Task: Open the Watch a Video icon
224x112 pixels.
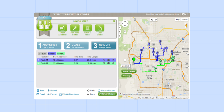Action: (87, 28)
